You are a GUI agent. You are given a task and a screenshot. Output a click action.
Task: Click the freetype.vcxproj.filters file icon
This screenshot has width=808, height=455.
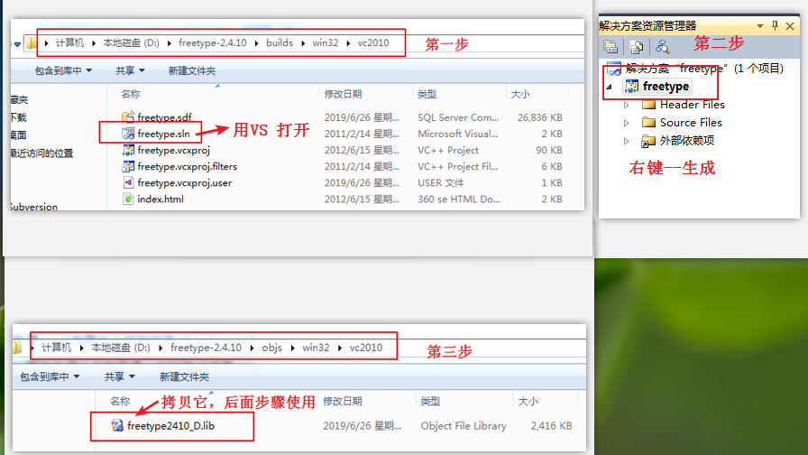coord(128,166)
